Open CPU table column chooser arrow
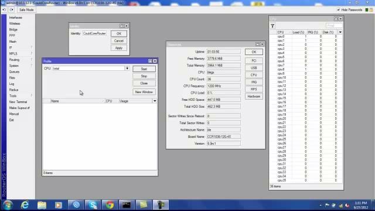This screenshot has height=211, width=375. click(x=340, y=32)
